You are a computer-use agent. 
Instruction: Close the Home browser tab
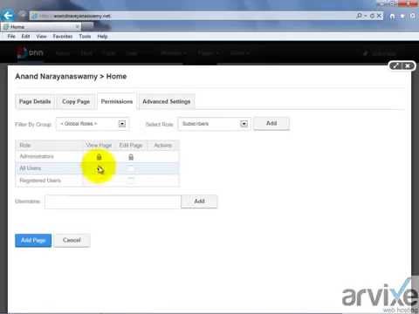pos(78,27)
